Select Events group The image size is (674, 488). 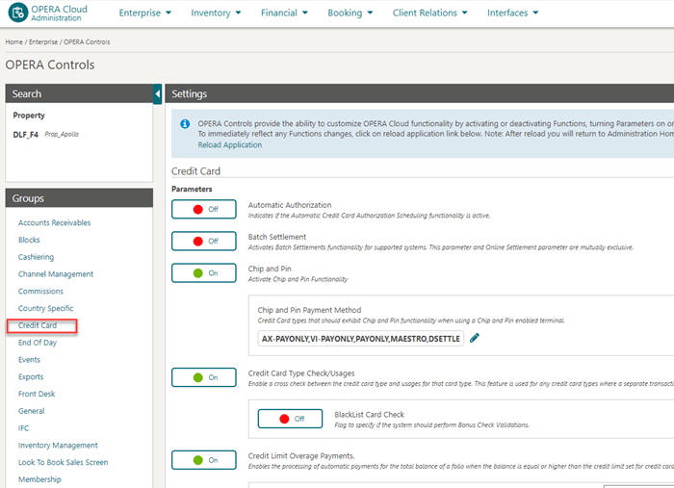[29, 360]
